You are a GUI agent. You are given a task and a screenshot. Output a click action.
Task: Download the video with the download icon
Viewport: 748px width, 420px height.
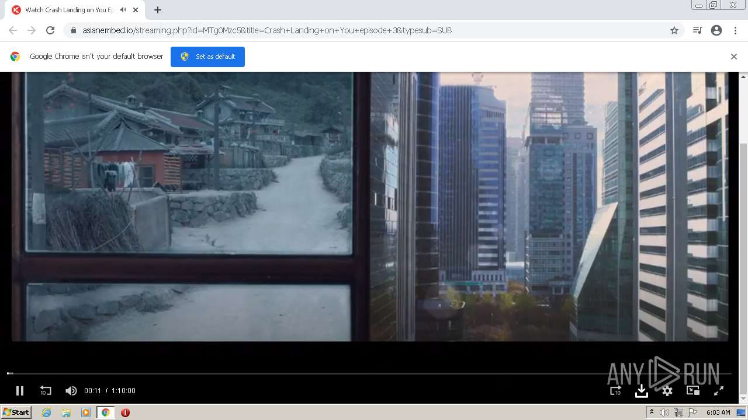641,391
